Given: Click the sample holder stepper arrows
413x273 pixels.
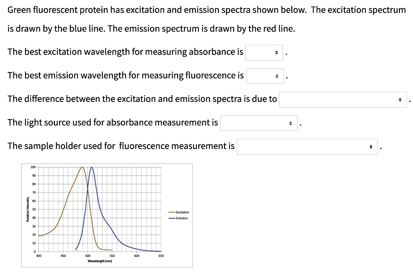Looking at the screenshot, I should click(x=371, y=147).
